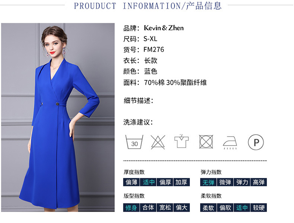Image resolution: width=294 pixels, height=223 pixels.
Task: Select the 修身 fit option
Action: 131,207
